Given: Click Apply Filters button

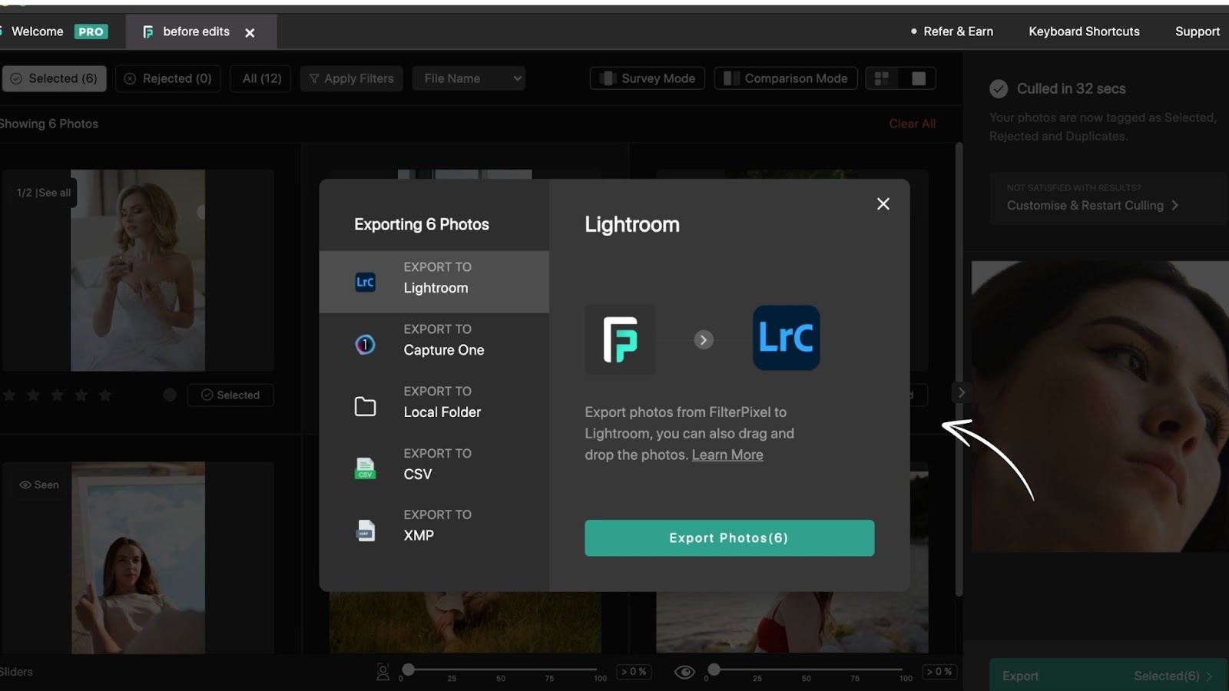Looking at the screenshot, I should pos(351,78).
